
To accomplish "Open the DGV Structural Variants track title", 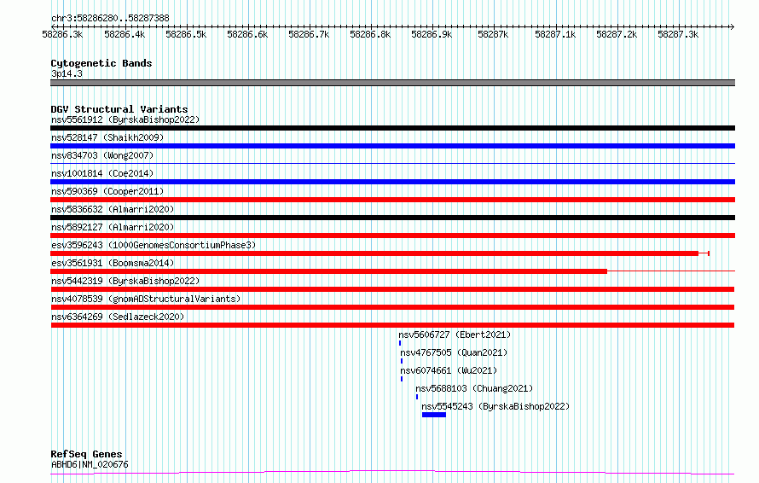I will [119, 109].
